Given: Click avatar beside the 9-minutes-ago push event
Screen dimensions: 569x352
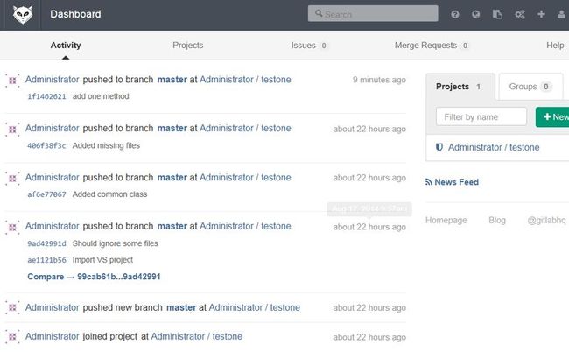Looking at the screenshot, I should pyautogui.click(x=12, y=81).
